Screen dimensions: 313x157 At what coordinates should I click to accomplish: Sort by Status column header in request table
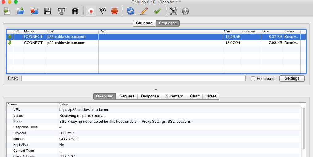pyautogui.click(x=292, y=31)
